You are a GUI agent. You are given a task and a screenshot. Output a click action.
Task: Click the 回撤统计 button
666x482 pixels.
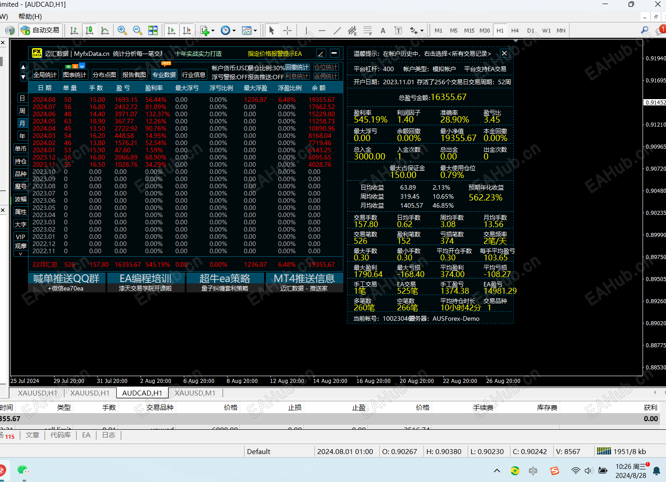[297, 68]
